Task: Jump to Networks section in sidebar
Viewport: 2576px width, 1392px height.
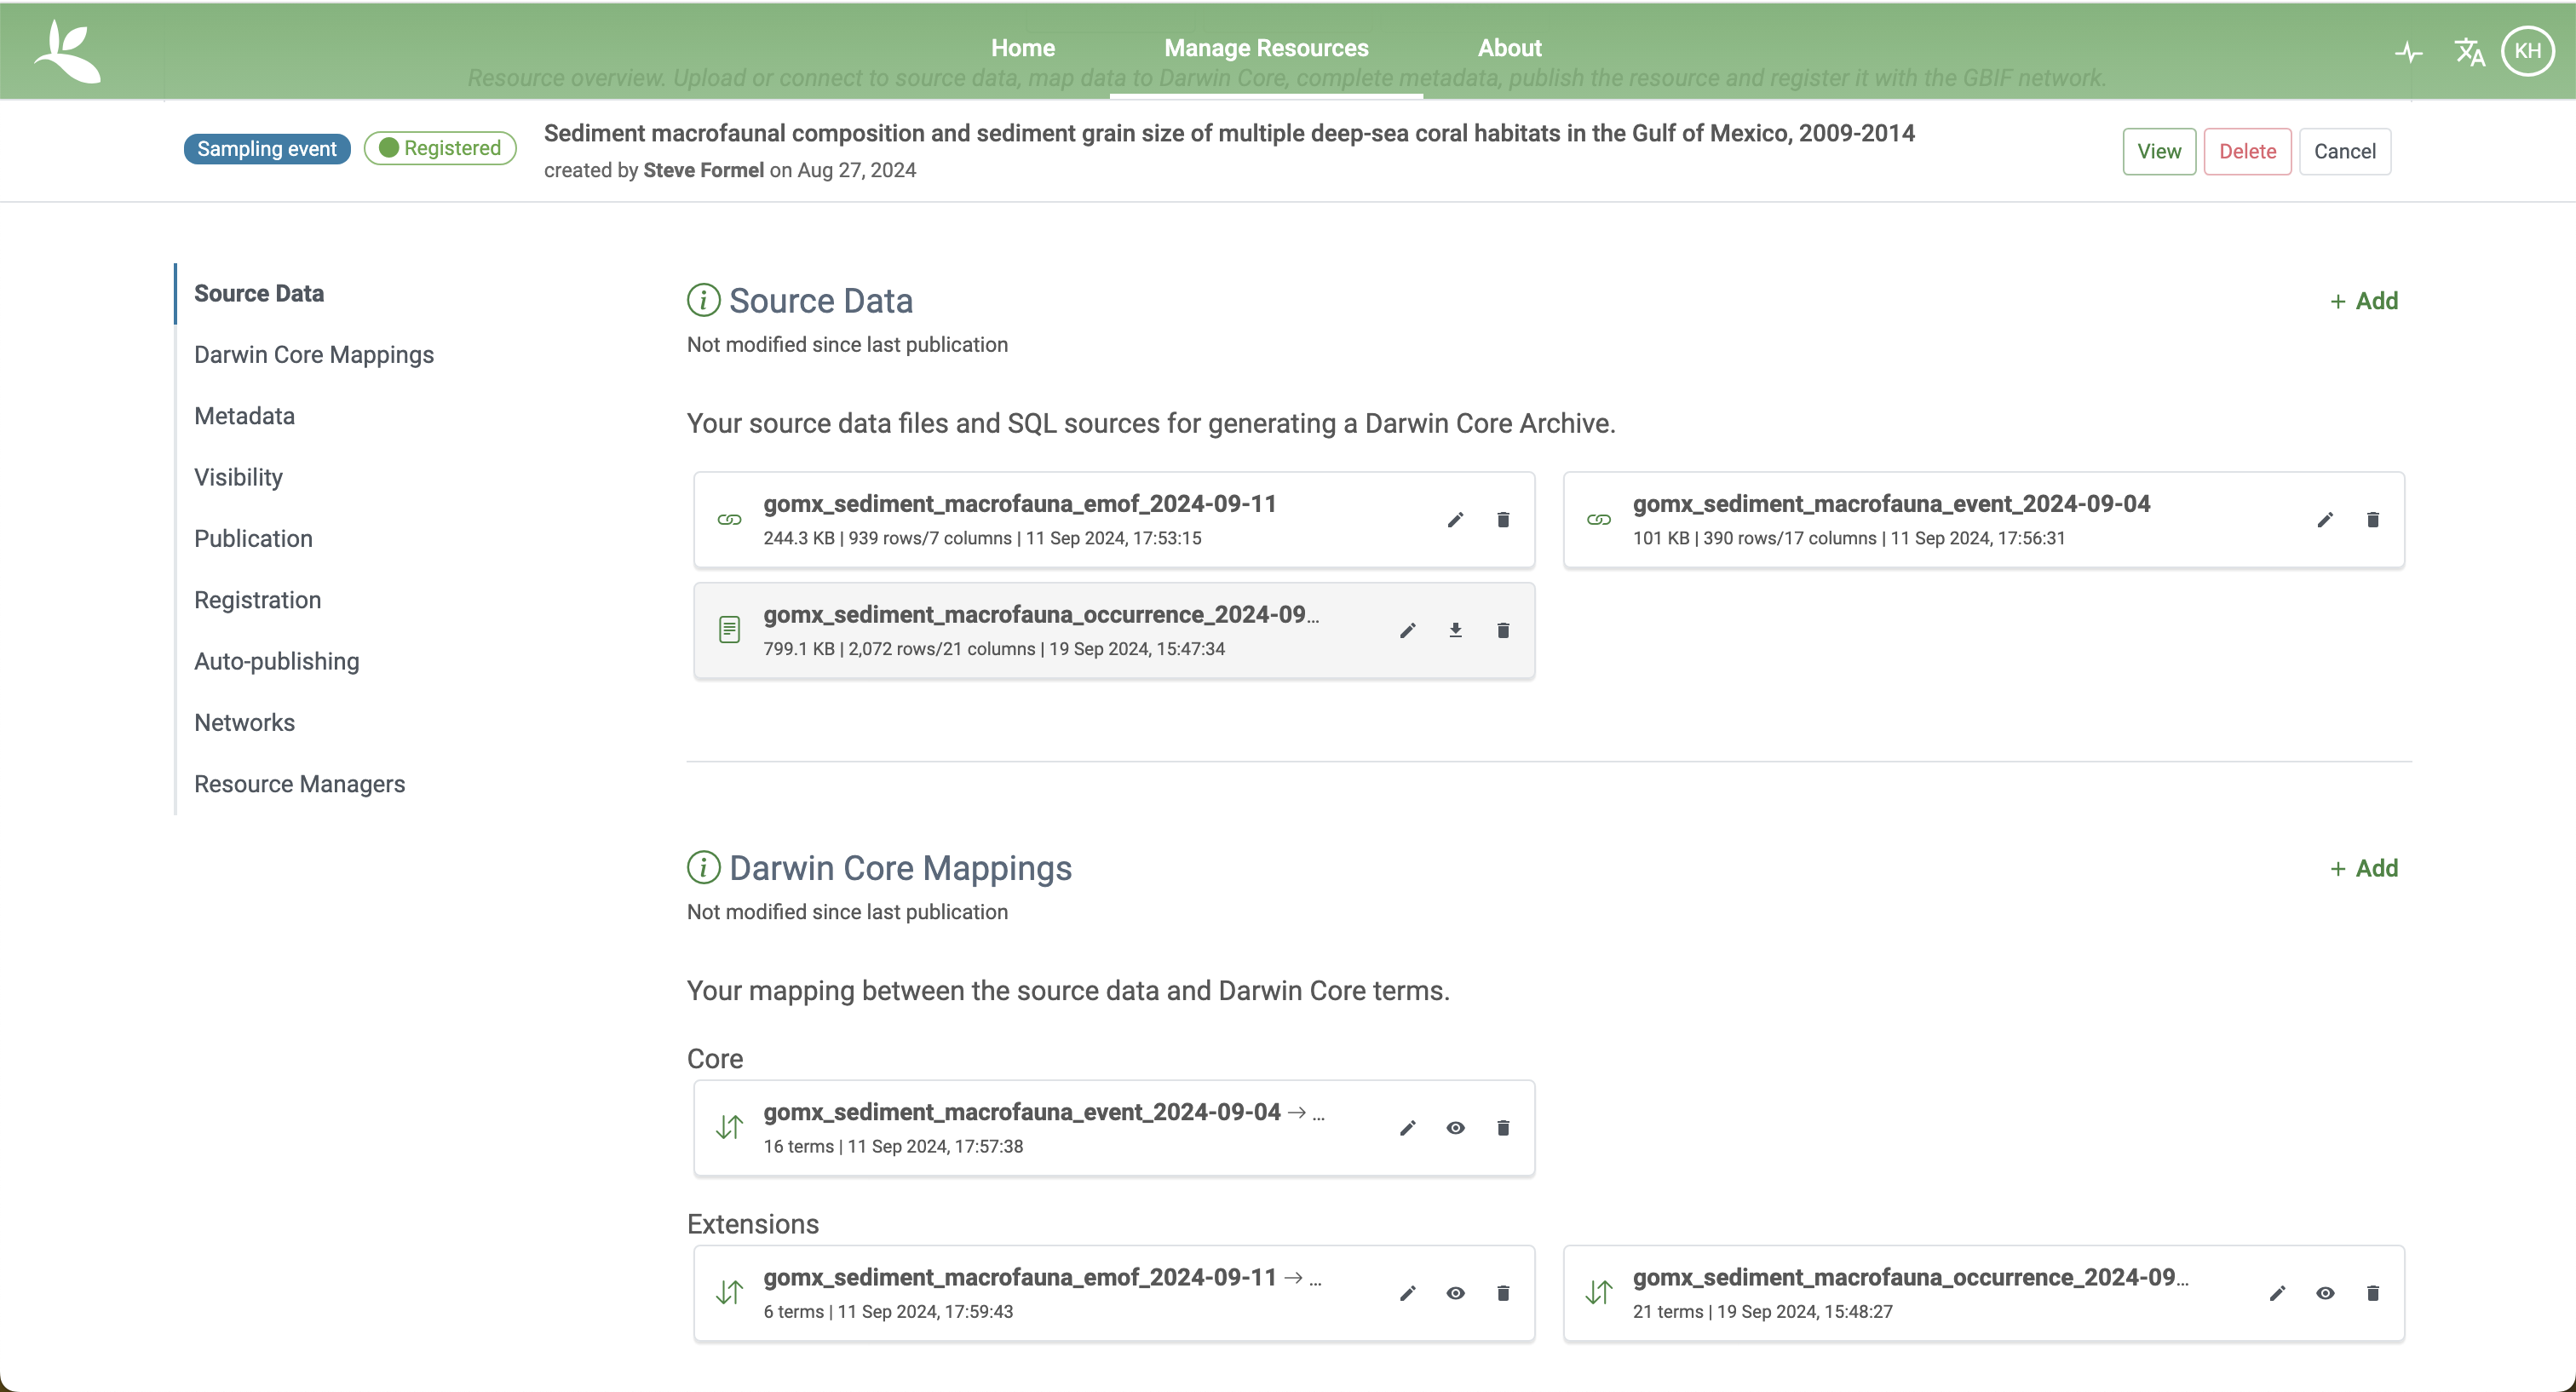Action: [x=244, y=722]
